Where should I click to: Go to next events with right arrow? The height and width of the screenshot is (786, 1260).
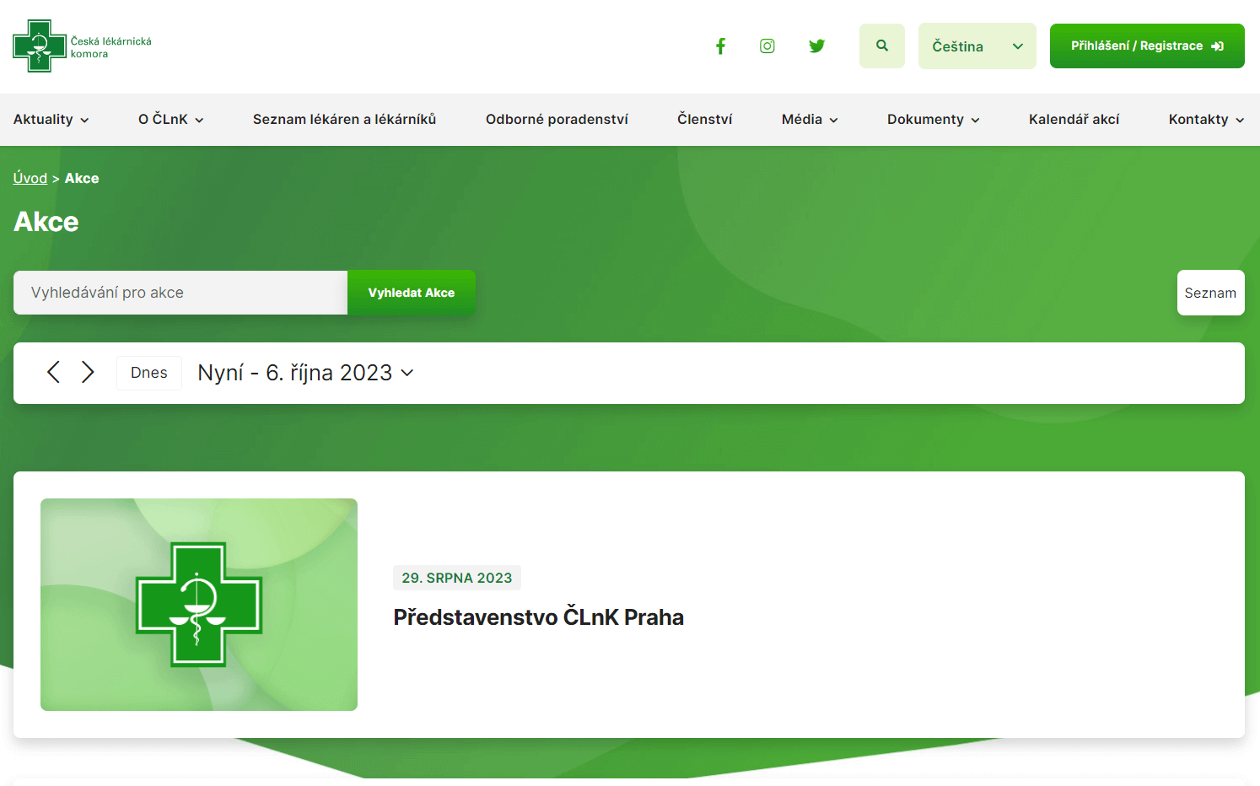coord(88,372)
